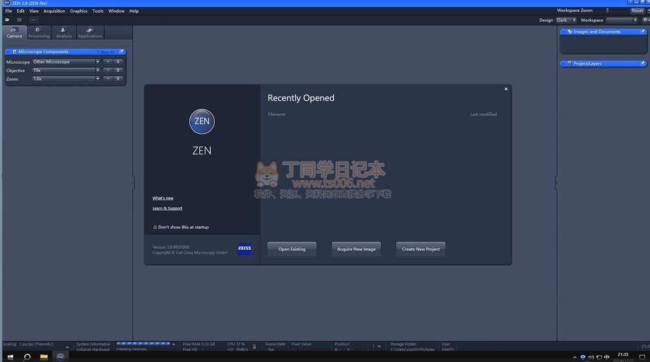Delete the Zoom entry with trash icon

point(118,79)
